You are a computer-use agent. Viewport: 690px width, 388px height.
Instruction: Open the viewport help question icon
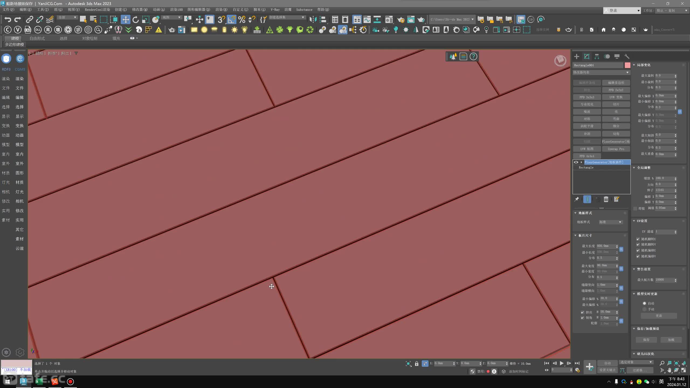473,57
